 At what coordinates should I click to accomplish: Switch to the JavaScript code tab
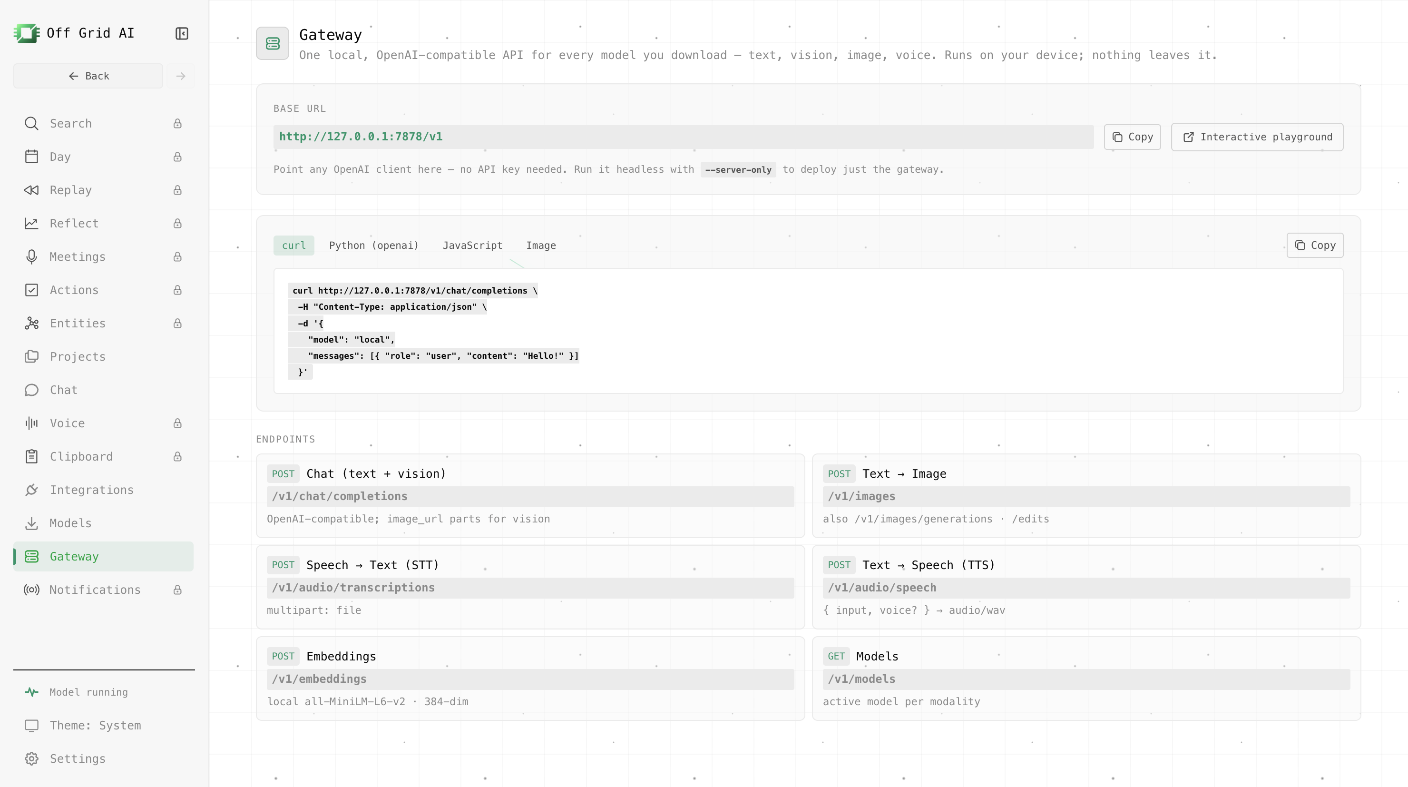(x=472, y=246)
